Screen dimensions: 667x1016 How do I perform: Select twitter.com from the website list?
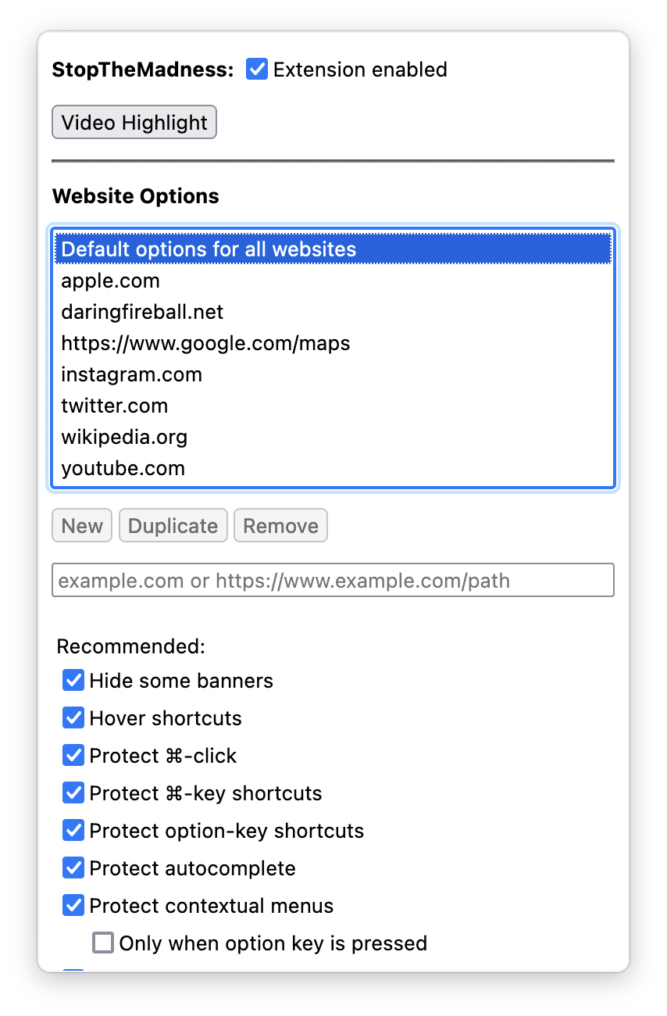[114, 406]
